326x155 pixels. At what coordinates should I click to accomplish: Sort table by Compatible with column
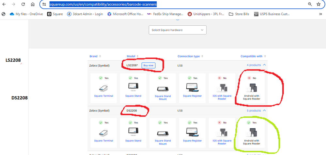tap(253, 56)
